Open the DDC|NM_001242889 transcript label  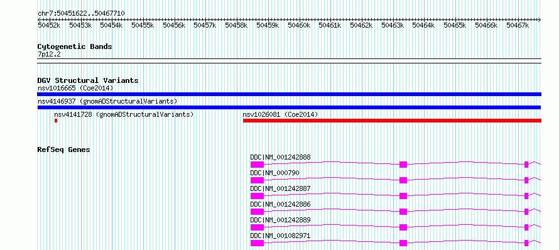tap(280, 220)
